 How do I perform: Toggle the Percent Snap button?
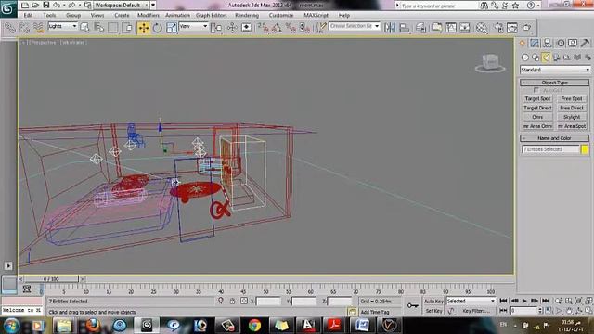pyautogui.click(x=291, y=28)
